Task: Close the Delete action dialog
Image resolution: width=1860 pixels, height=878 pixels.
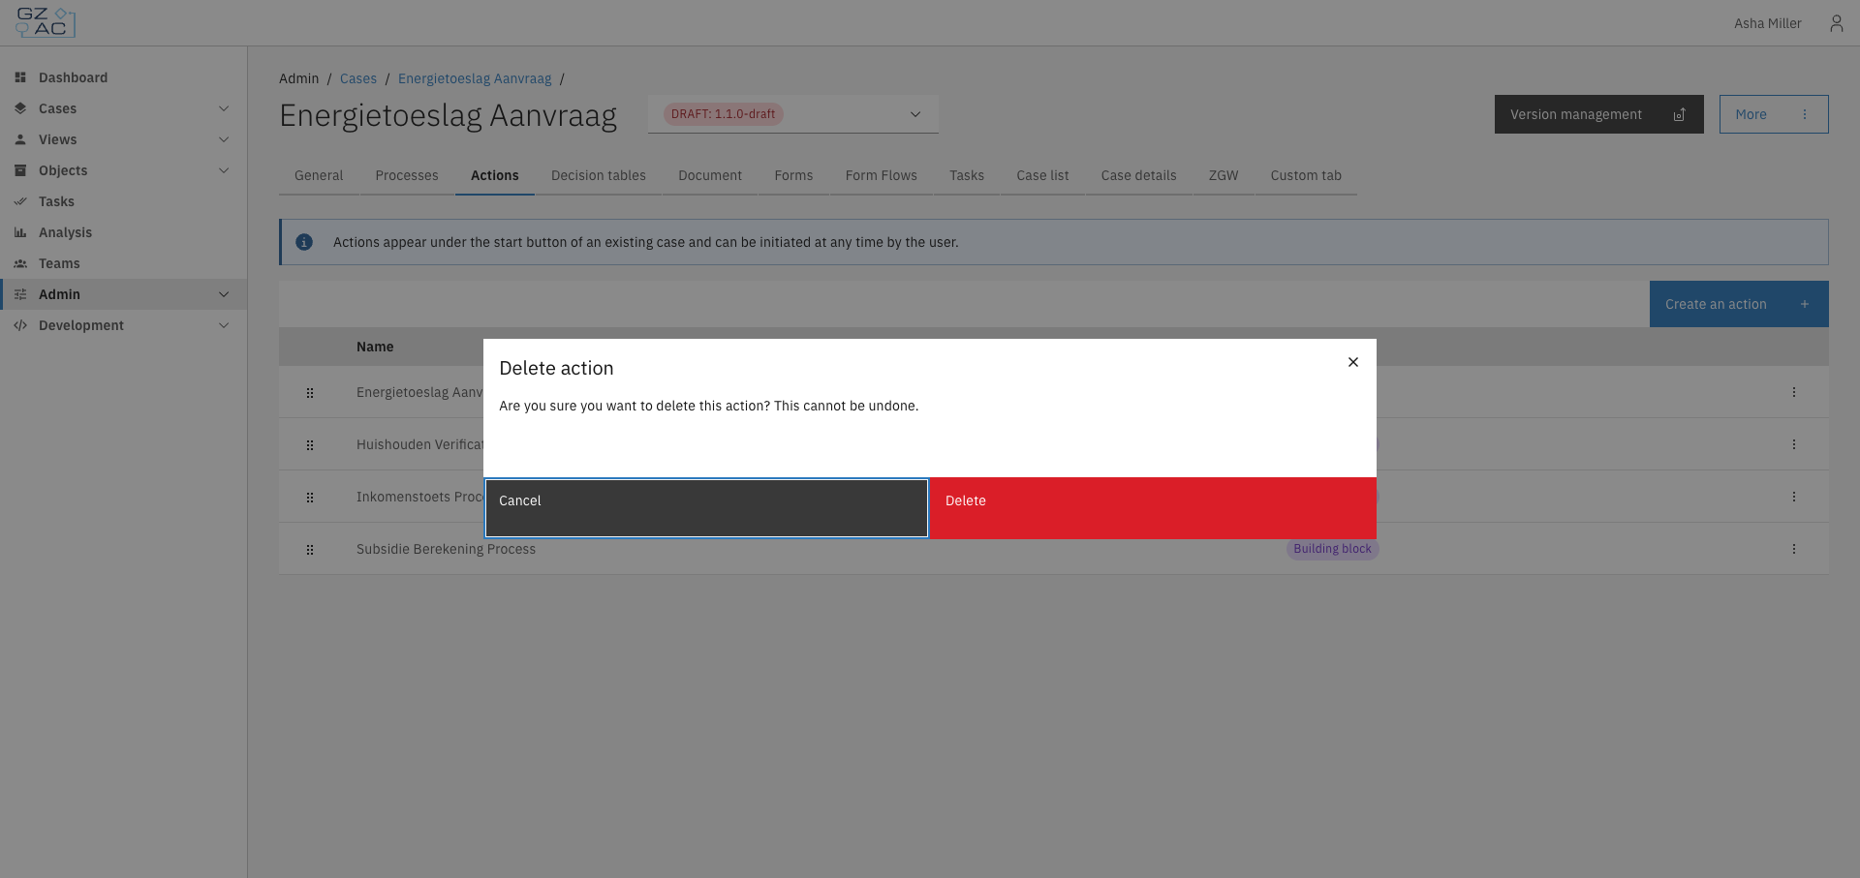Action: (1353, 362)
